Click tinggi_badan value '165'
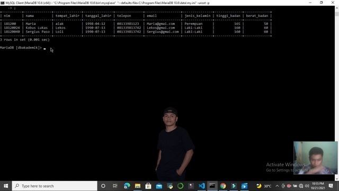This screenshot has width=339, height=191. [237, 24]
